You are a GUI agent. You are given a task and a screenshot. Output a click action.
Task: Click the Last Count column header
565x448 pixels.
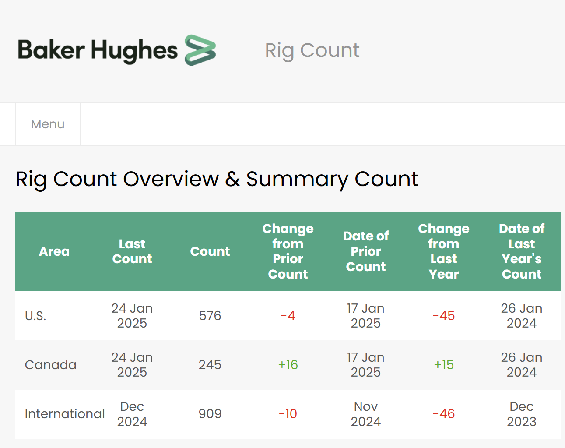[132, 251]
